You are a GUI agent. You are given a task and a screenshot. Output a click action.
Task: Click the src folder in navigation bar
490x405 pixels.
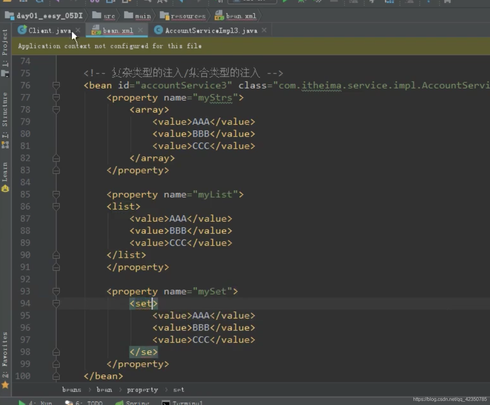[x=104, y=16]
